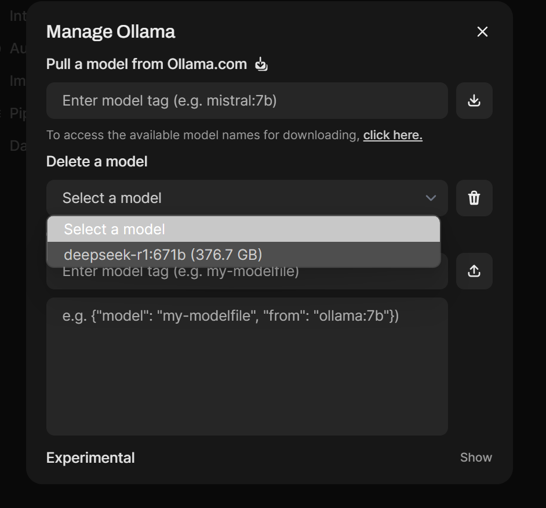Close the Manage Ollama dialog
The image size is (546, 508).
482,32
